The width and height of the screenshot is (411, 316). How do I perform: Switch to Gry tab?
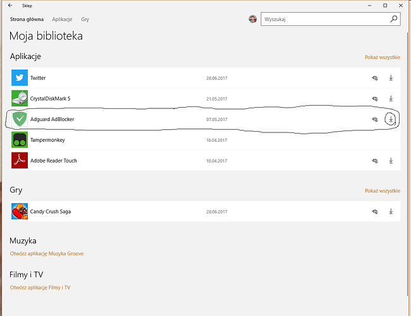pos(85,19)
